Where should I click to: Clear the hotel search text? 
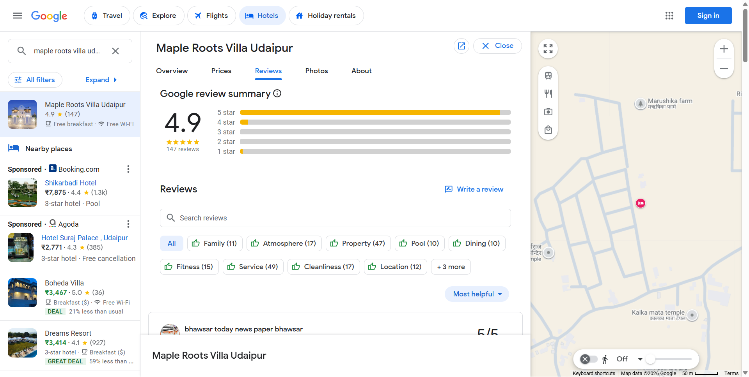115,51
